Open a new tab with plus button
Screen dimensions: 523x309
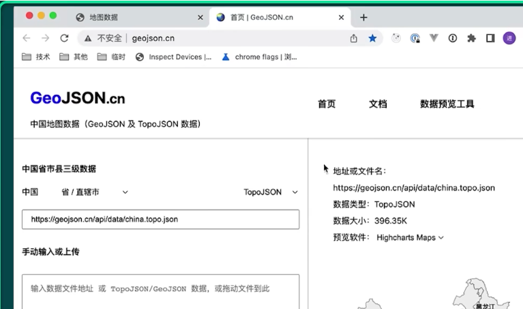click(363, 17)
